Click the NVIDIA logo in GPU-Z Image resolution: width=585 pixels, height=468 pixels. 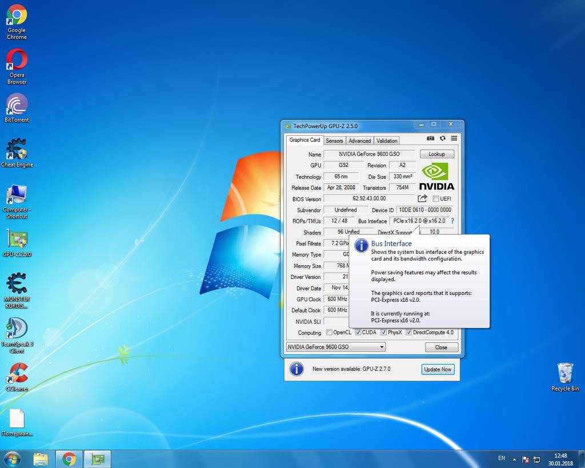coord(436,177)
